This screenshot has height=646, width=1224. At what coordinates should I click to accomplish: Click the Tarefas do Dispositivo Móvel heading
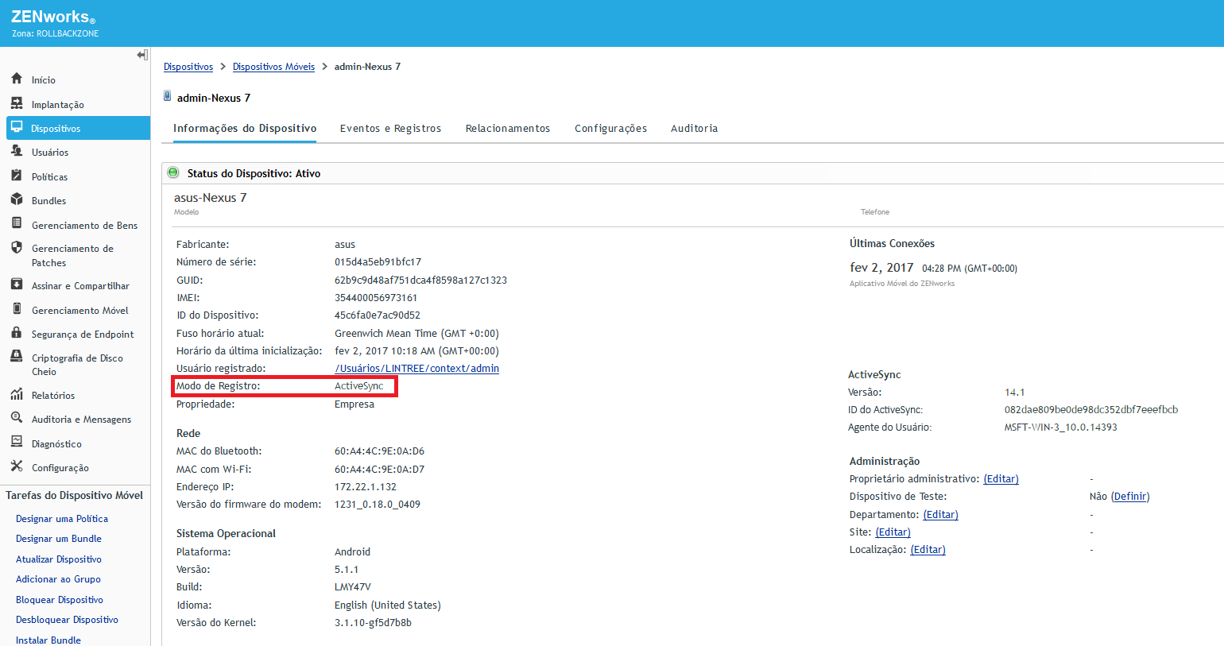(74, 495)
